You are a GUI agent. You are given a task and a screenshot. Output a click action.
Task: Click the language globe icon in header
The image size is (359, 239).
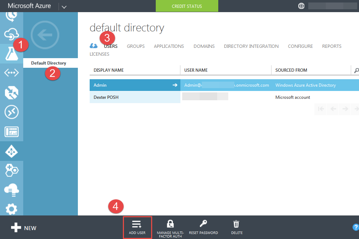301,6
